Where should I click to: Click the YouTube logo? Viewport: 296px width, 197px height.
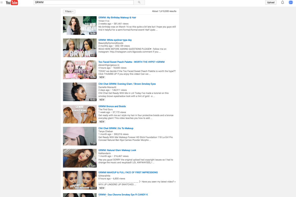coord(12,3)
